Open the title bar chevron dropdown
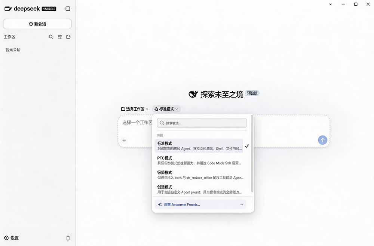 [330, 4]
